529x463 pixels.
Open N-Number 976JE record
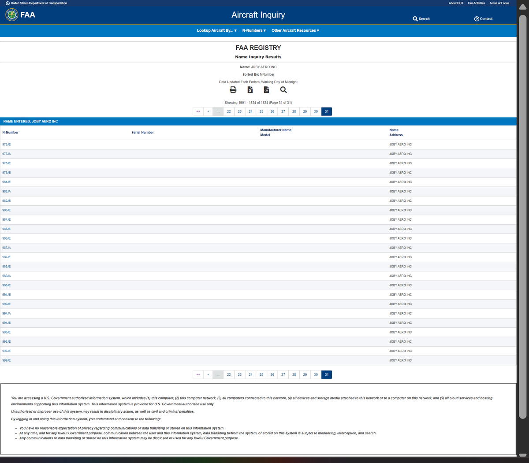tap(6, 144)
